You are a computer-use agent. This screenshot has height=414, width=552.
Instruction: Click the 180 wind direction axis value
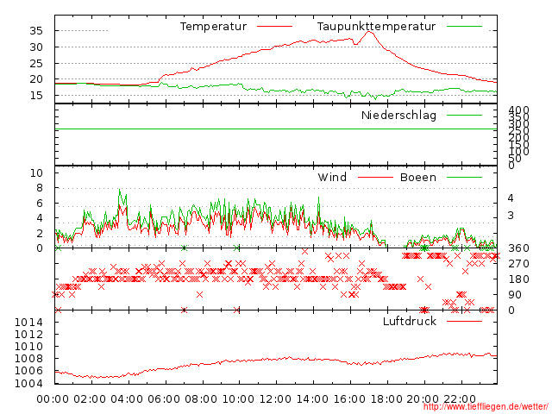coord(518,279)
